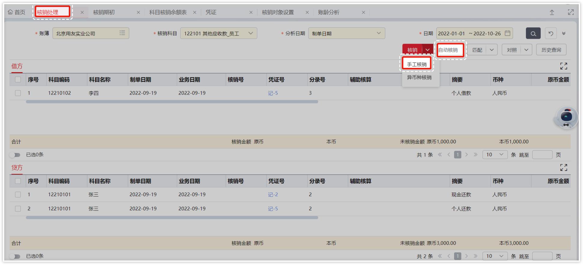Expand more filters double-chevron icon
The width and height of the screenshot is (583, 265).
tap(564, 33)
